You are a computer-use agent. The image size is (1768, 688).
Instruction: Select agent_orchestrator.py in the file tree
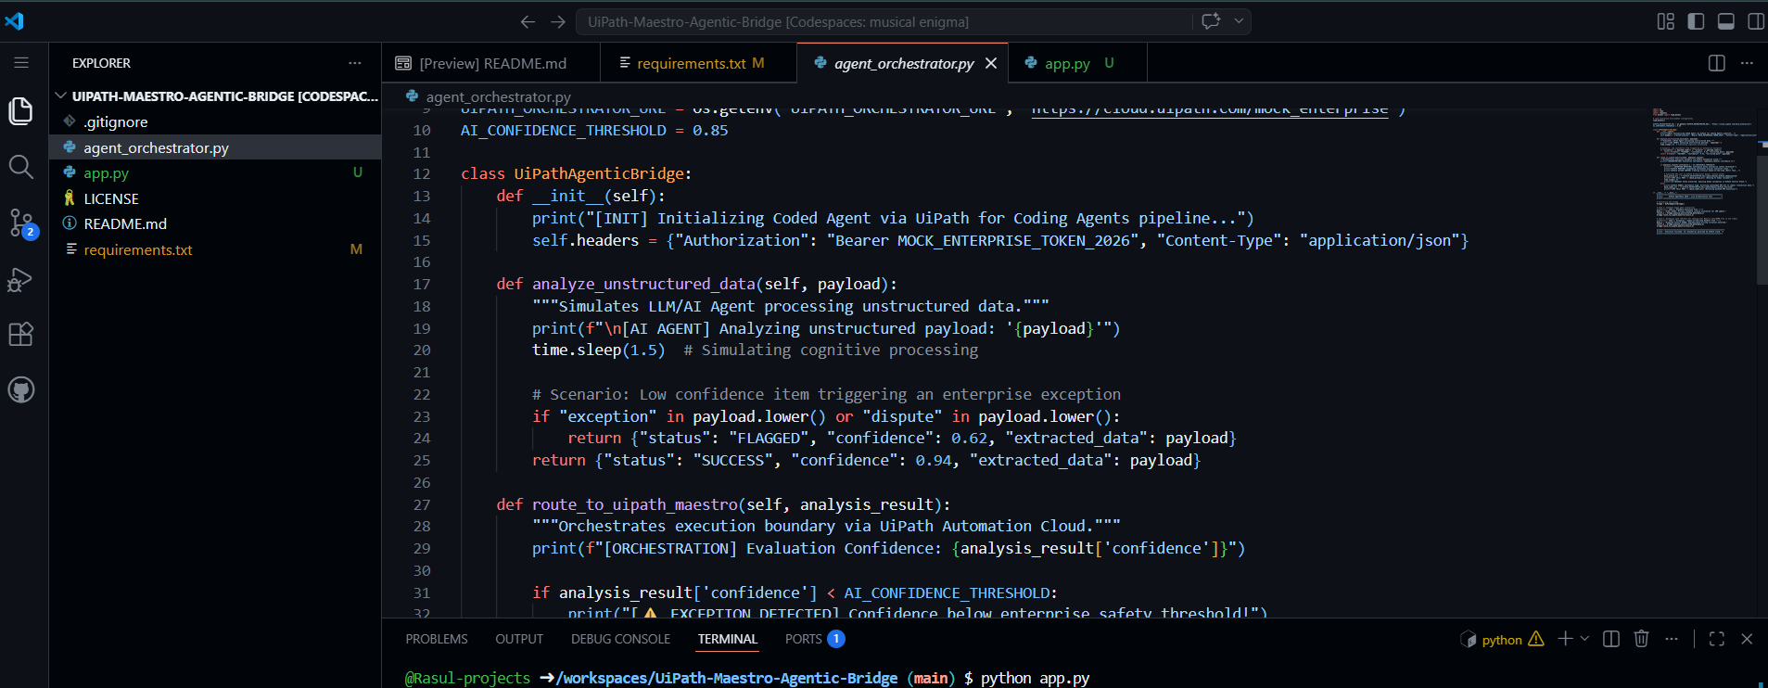[216, 147]
